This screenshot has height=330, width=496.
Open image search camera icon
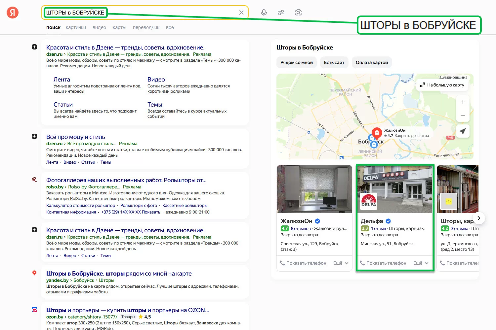click(x=298, y=13)
